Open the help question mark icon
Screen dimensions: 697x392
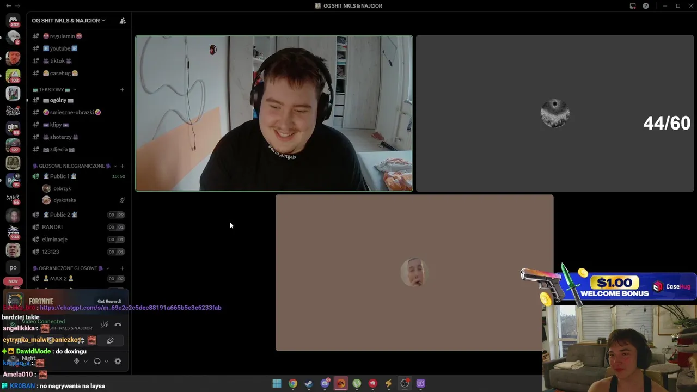coord(646,6)
